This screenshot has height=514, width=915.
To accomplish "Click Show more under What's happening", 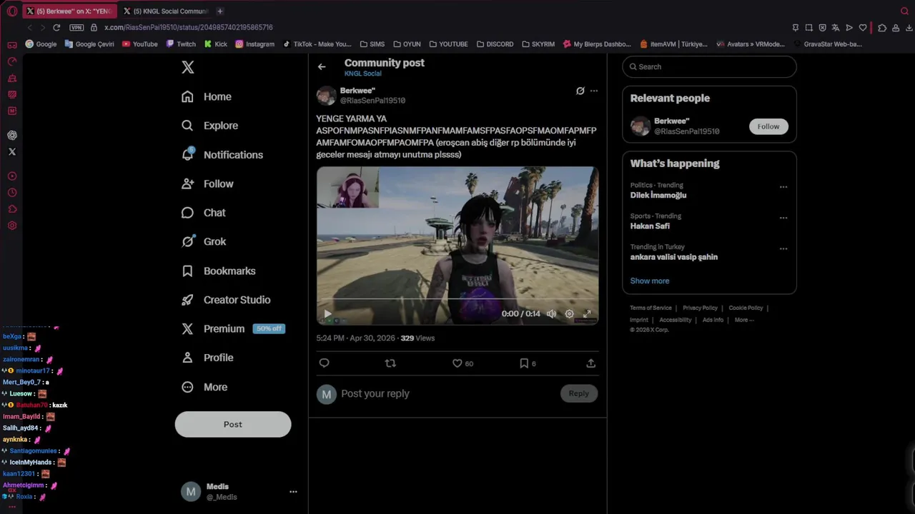I will coord(650,281).
